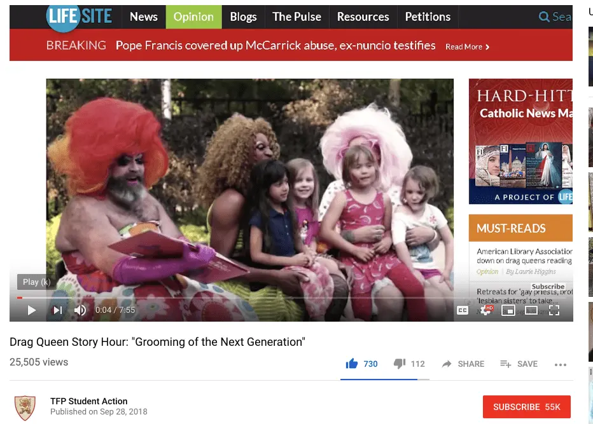Dislike the video with thumbs down

coord(400,364)
